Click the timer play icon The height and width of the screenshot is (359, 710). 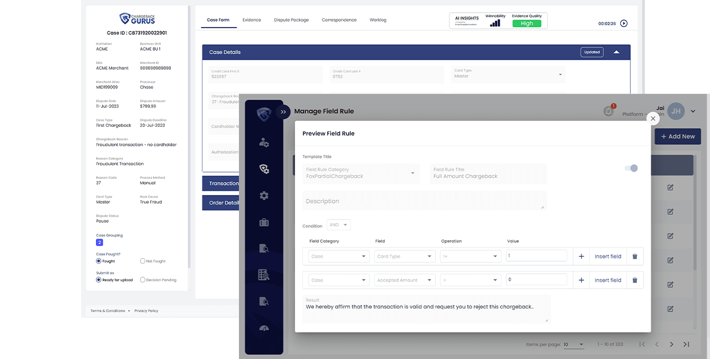[x=624, y=23]
